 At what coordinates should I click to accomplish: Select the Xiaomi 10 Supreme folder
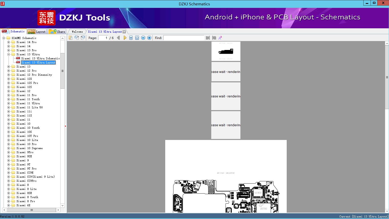click(30, 148)
